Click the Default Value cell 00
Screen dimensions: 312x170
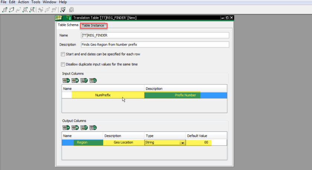(206, 143)
